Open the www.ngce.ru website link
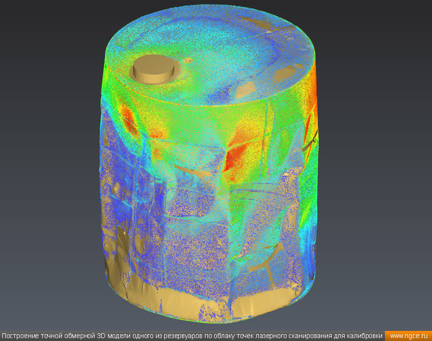The width and height of the screenshot is (432, 341). [x=408, y=336]
